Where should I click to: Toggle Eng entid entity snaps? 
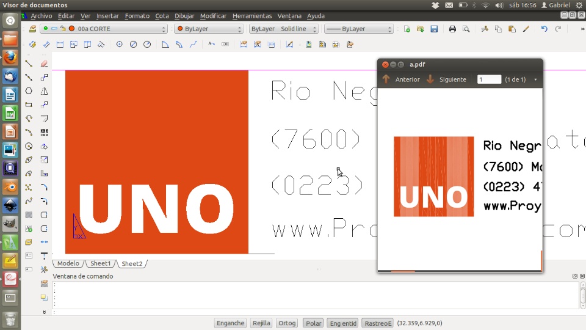tap(342, 323)
